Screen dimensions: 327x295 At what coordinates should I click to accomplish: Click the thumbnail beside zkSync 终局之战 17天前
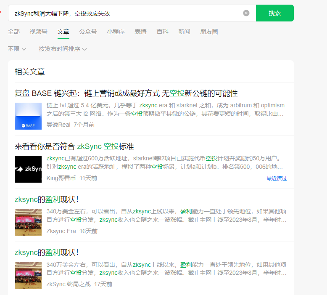28,275
